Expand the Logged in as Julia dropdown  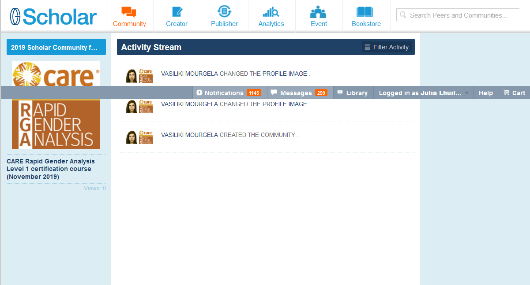(x=423, y=93)
